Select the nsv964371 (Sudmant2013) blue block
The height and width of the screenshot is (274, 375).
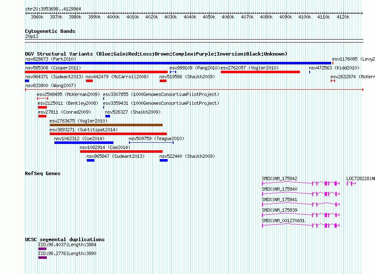coord(27,81)
